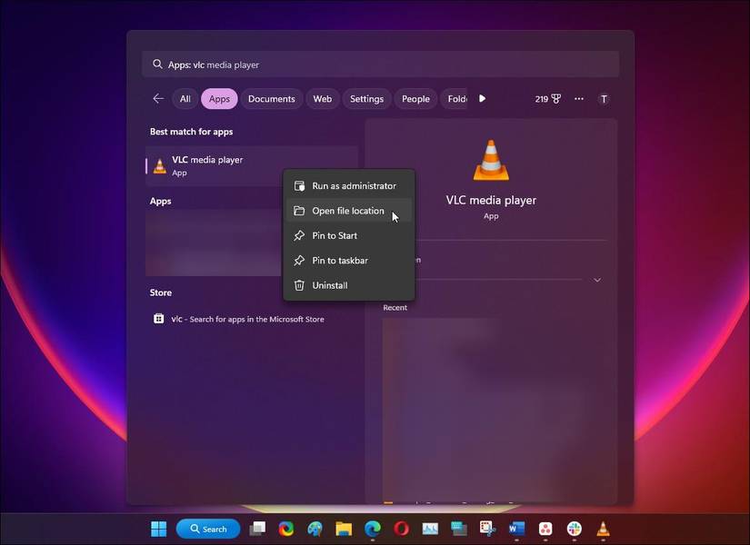Click the Windows Start button
Screen dimensions: 750x545
click(156, 528)
